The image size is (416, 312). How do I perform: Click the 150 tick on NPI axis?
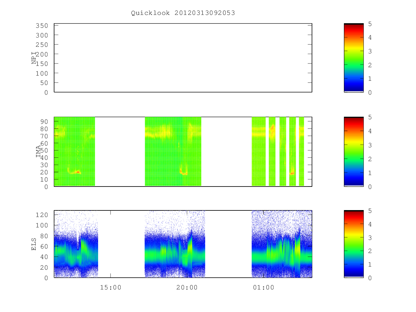click(42, 64)
